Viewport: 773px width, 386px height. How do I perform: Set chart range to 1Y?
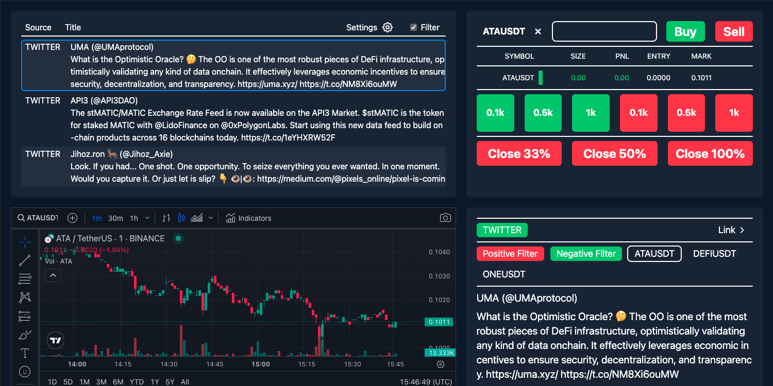click(x=155, y=382)
